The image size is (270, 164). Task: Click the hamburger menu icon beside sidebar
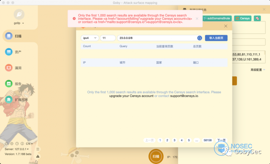click(38, 149)
